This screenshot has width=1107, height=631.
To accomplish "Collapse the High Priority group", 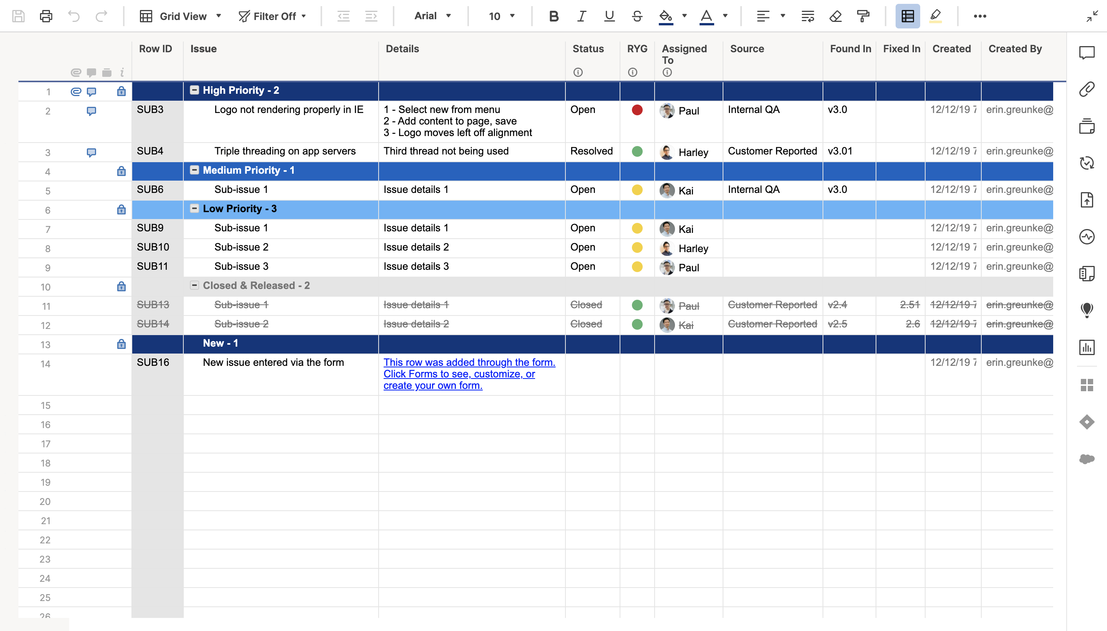I will (194, 90).
